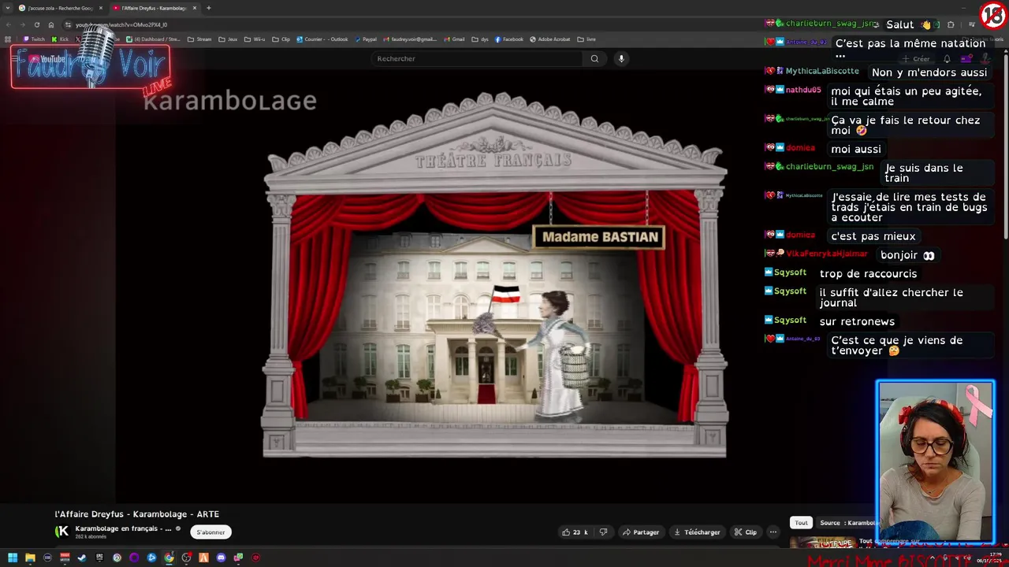Click the Partager share button
Screen dimensions: 1009x567
641,532
